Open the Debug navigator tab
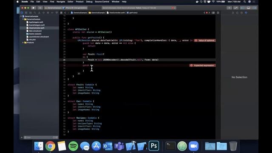272x153 pixels. click(x=48, y=13)
